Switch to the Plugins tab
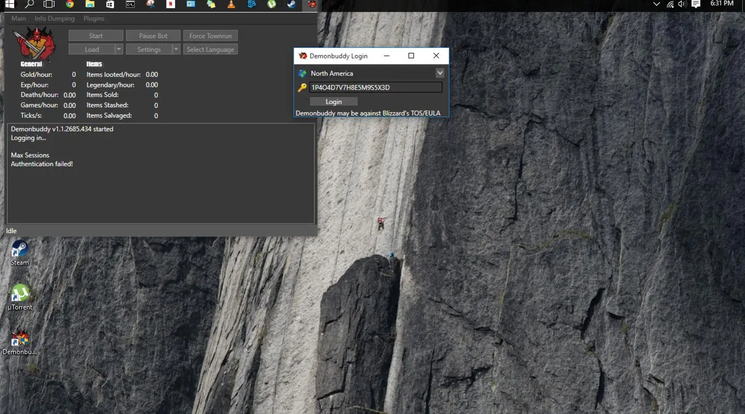Image resolution: width=745 pixels, height=414 pixels. [x=94, y=19]
